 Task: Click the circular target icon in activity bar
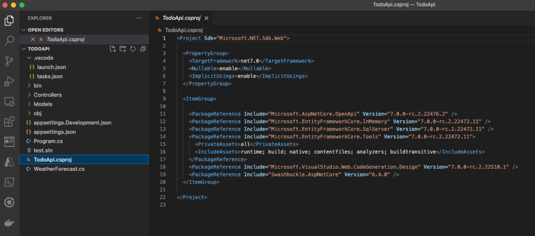pos(9,203)
